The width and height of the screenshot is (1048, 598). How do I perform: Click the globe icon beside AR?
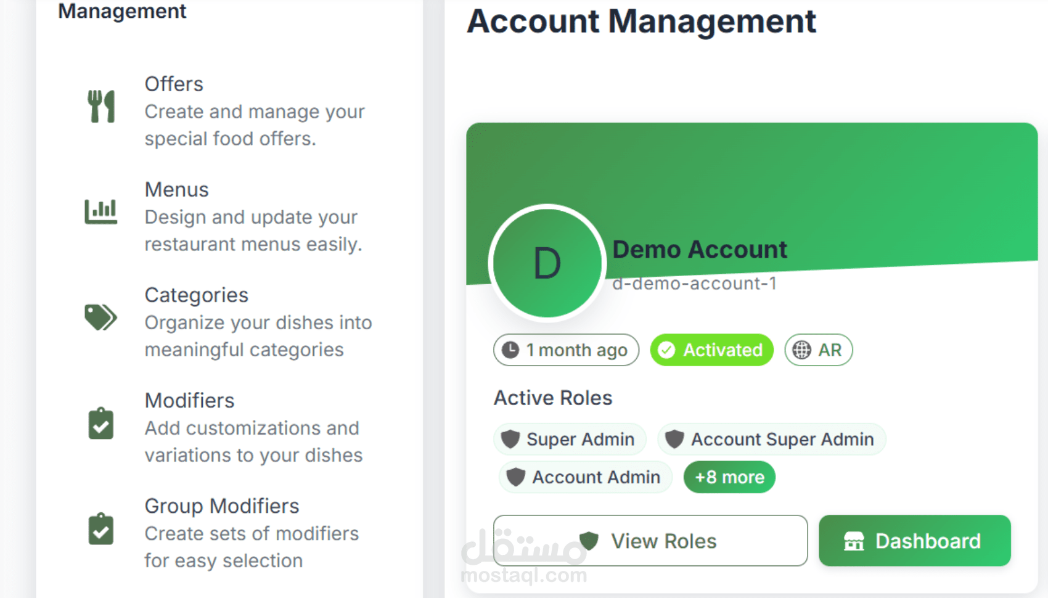click(801, 350)
